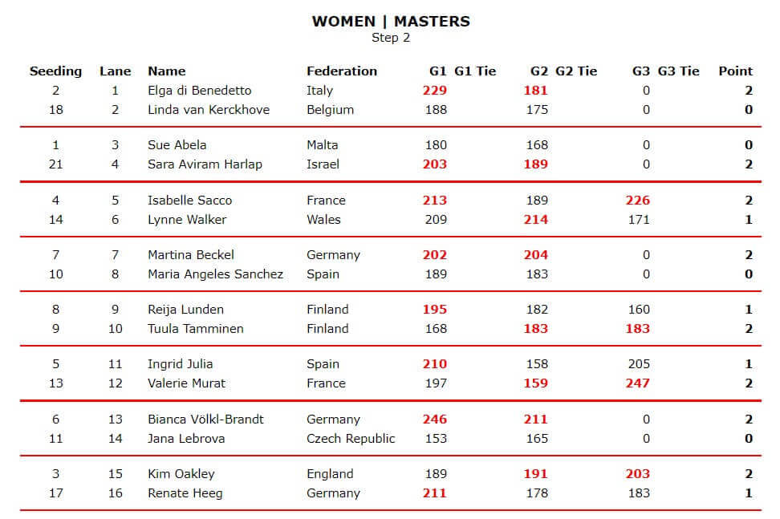Click the Federation column header
780x519 pixels.
342,71
